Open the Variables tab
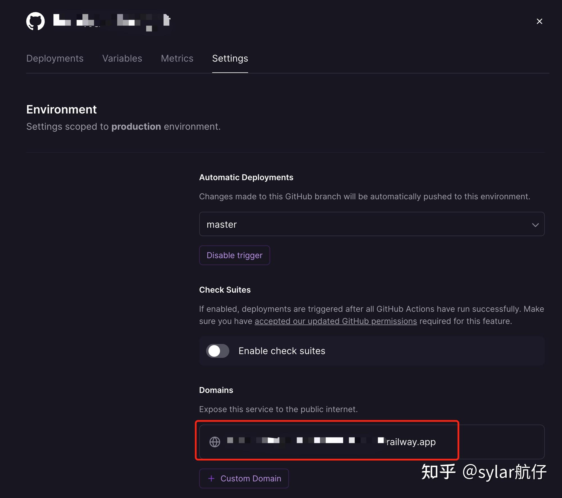Image resolution: width=562 pixels, height=498 pixels. (x=122, y=58)
